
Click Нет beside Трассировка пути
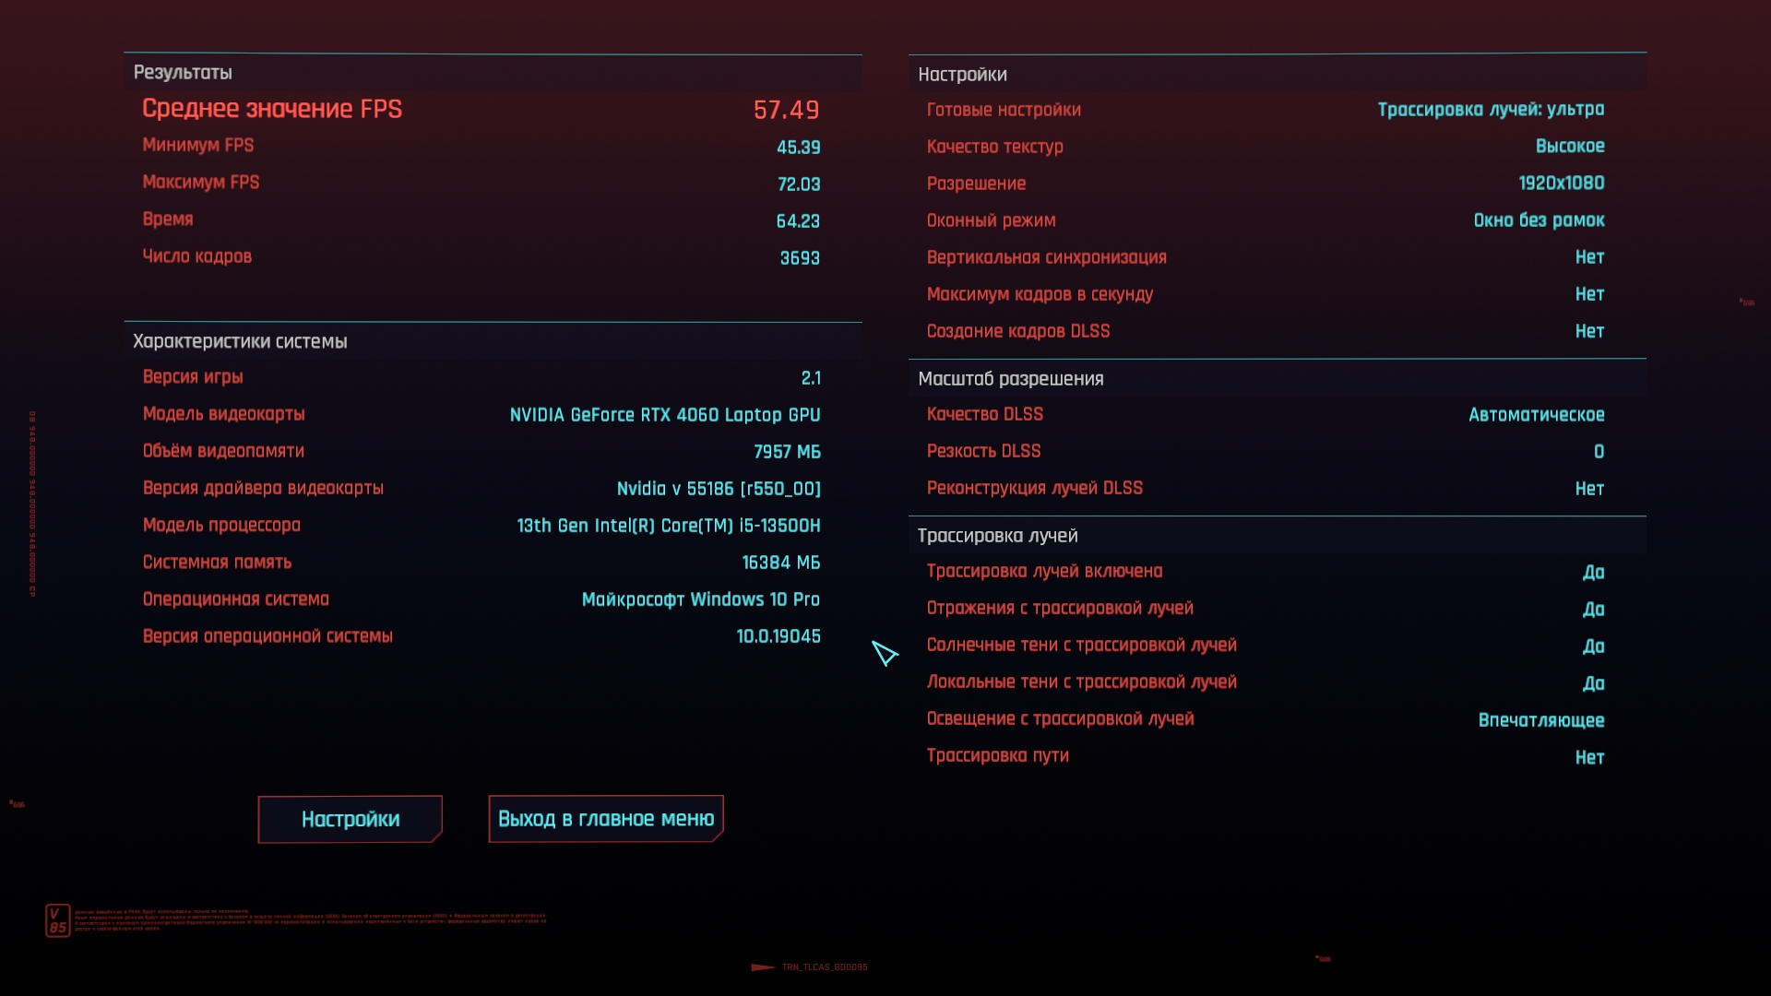pyautogui.click(x=1589, y=757)
